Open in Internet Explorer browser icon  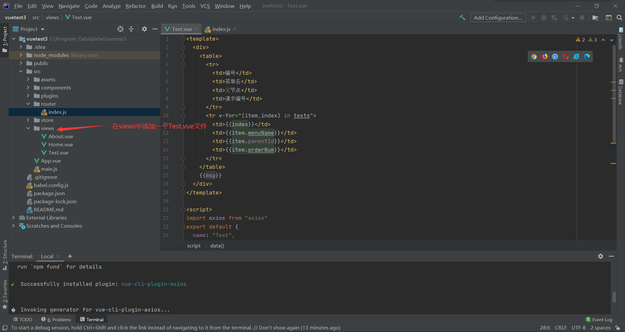coord(576,57)
